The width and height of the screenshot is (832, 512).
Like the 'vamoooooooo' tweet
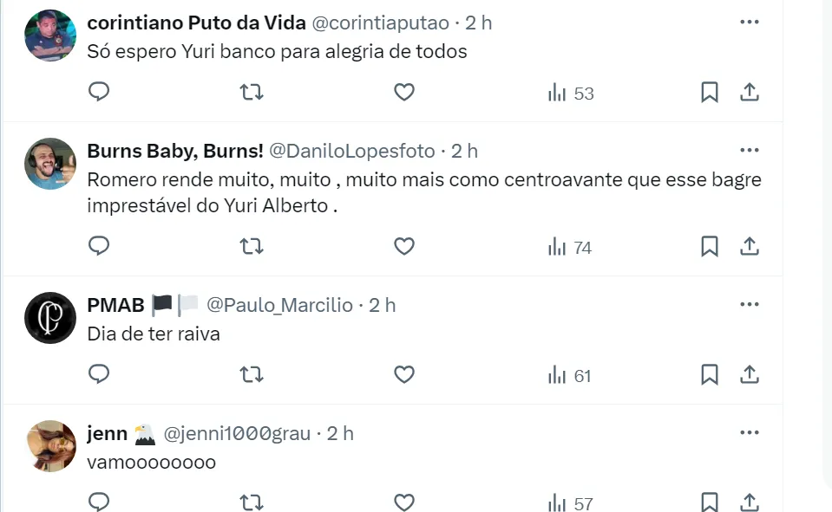[404, 502]
